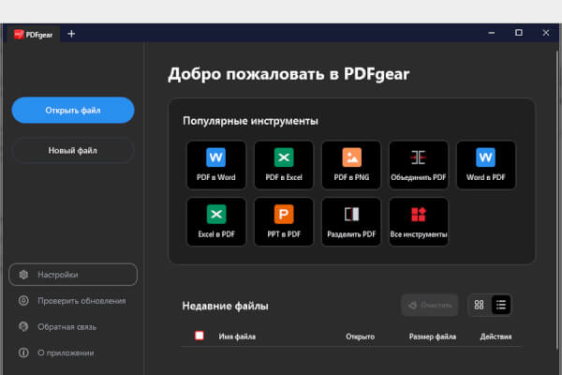Maximize the PDFgear window
The height and width of the screenshot is (375, 562).
(519, 33)
